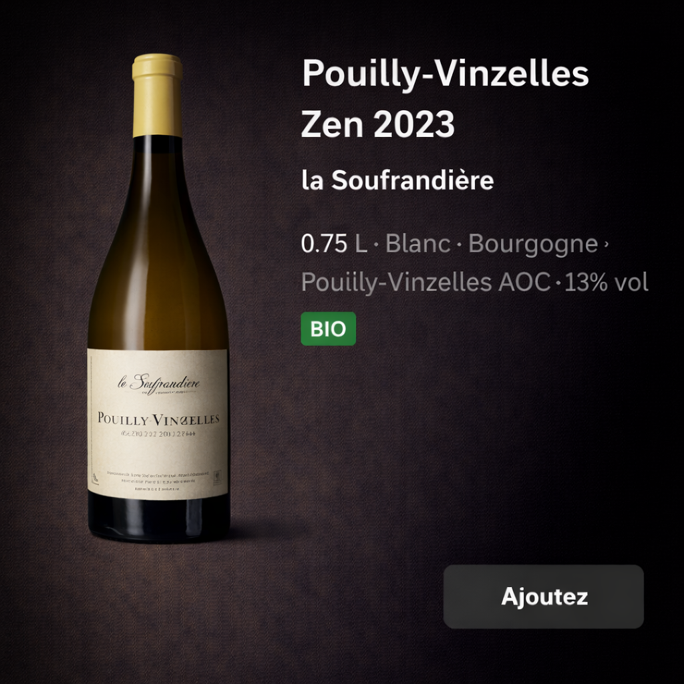
Task: Click small icon at label's bottom-right corner
Action: tap(217, 477)
